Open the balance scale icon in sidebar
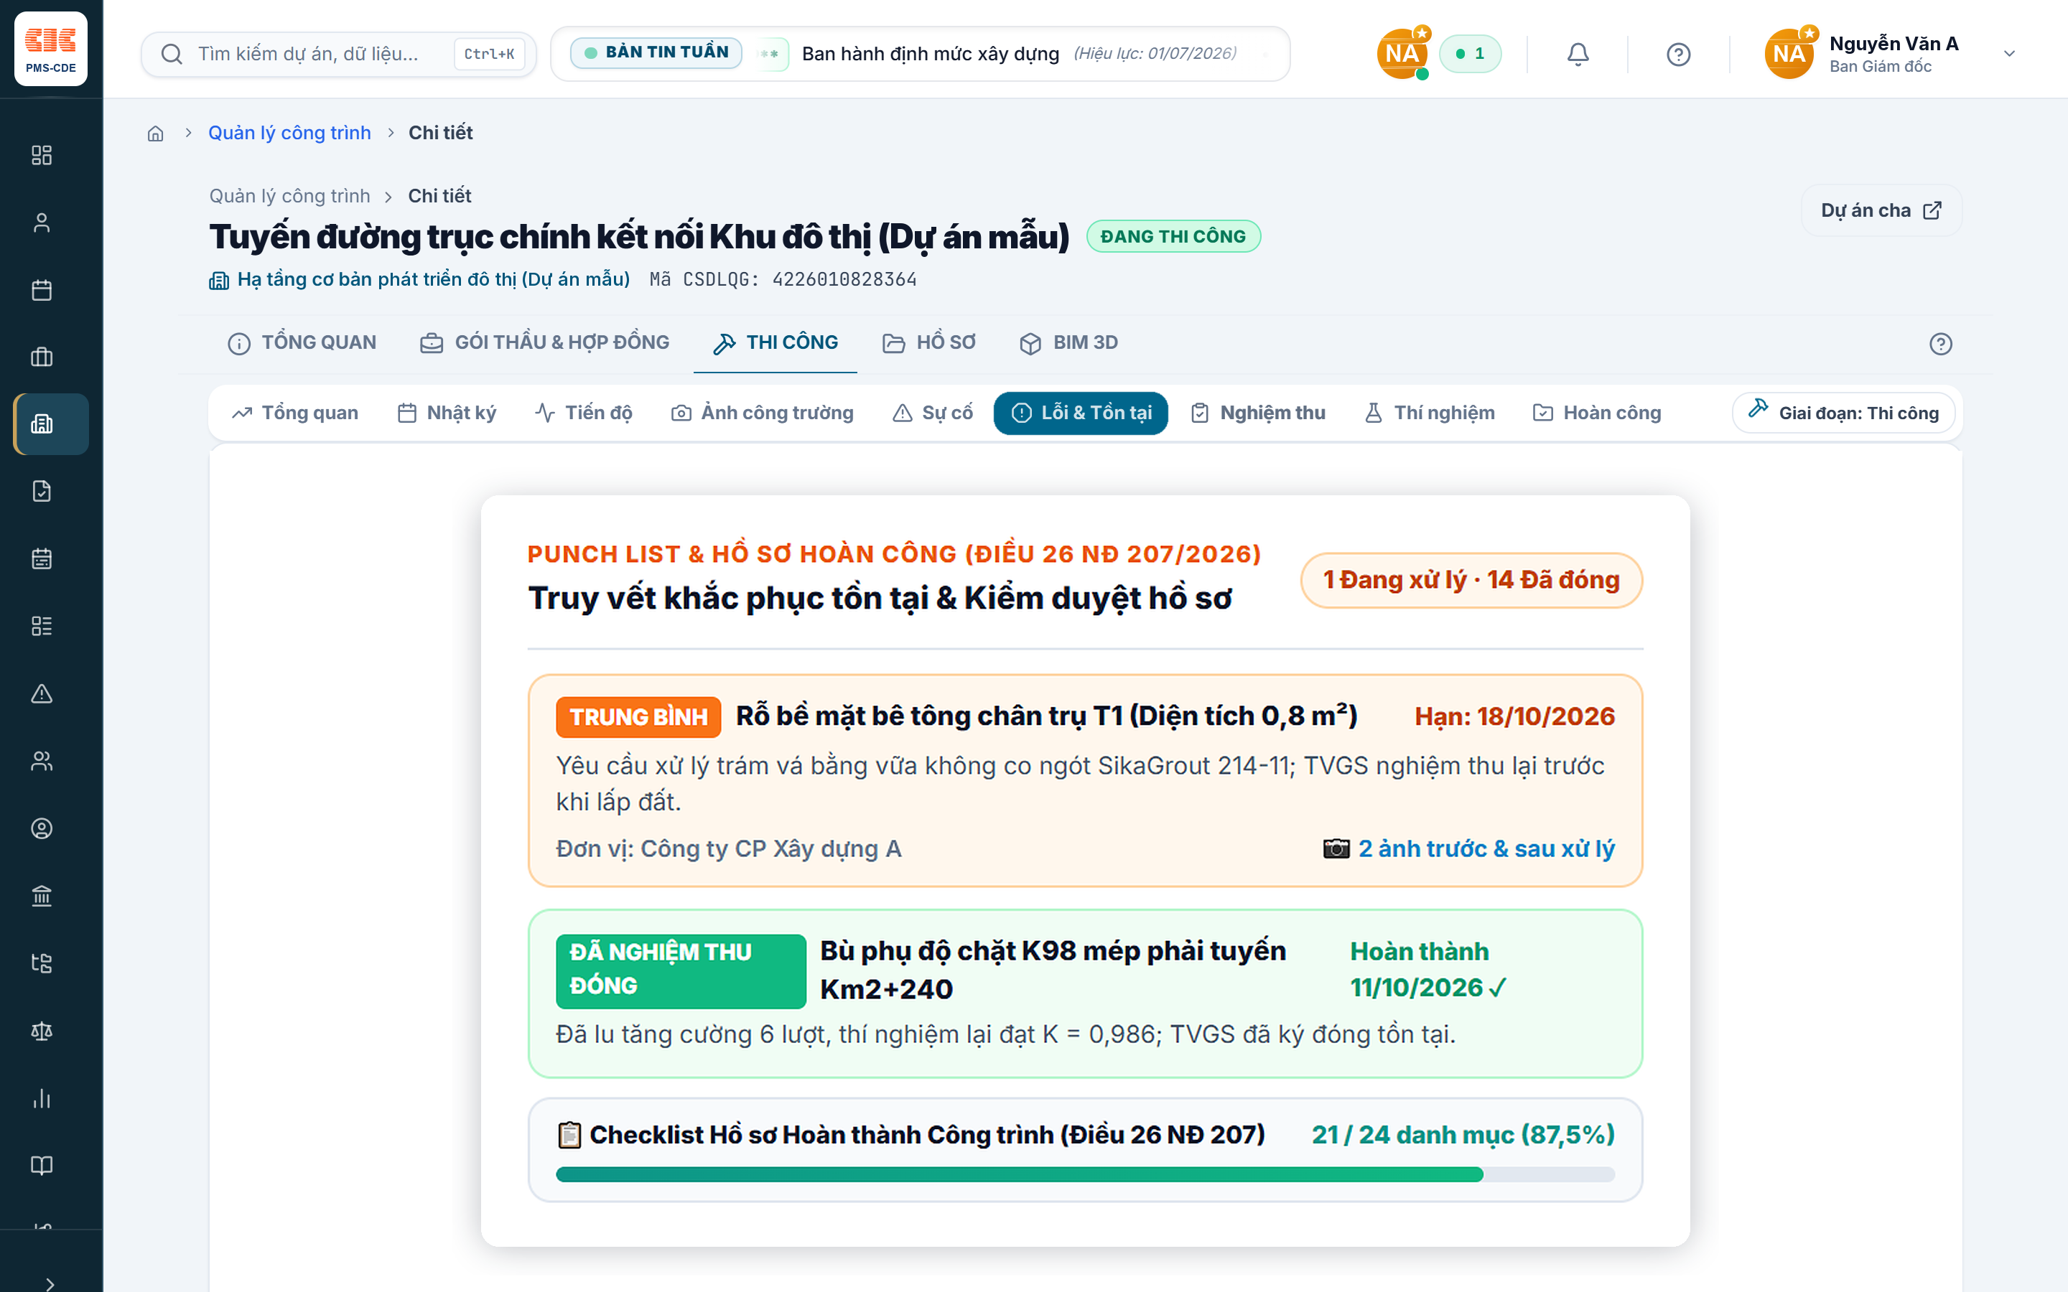This screenshot has width=2068, height=1292. pyautogui.click(x=41, y=1031)
